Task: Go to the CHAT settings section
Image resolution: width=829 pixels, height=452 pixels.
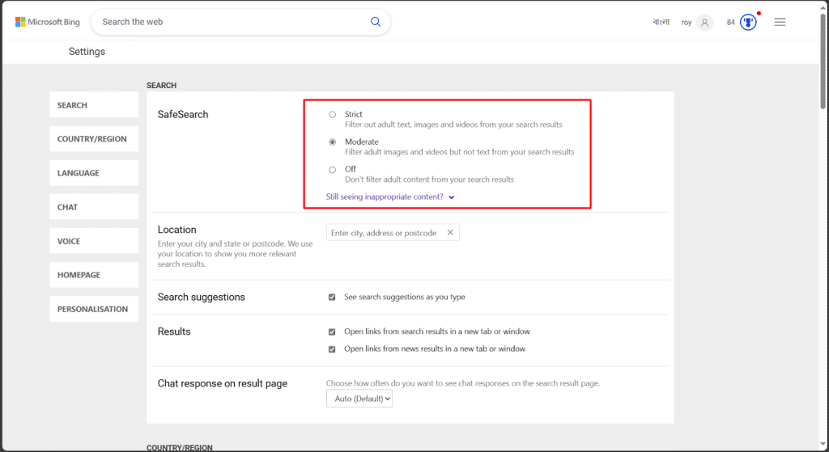Action: 94,207
